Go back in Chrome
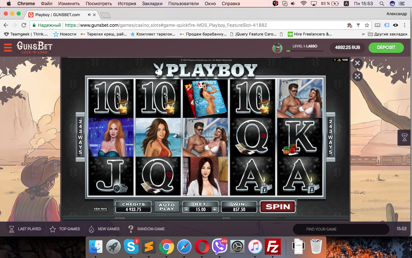Screen dimensions: 412x258 point(6,25)
